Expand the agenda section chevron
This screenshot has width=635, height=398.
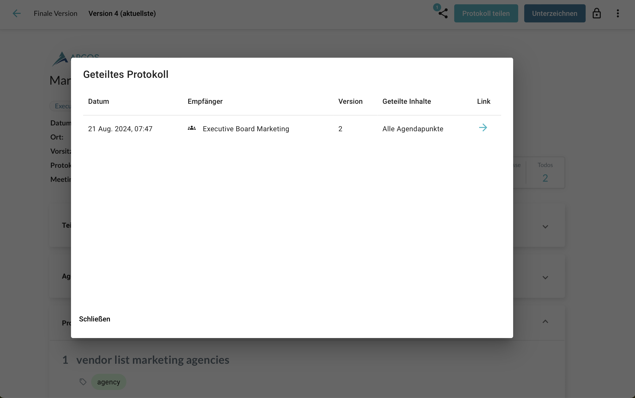pyautogui.click(x=545, y=277)
